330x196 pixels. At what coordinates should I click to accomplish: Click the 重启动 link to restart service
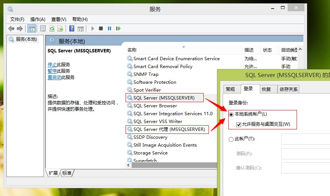tap(54, 77)
